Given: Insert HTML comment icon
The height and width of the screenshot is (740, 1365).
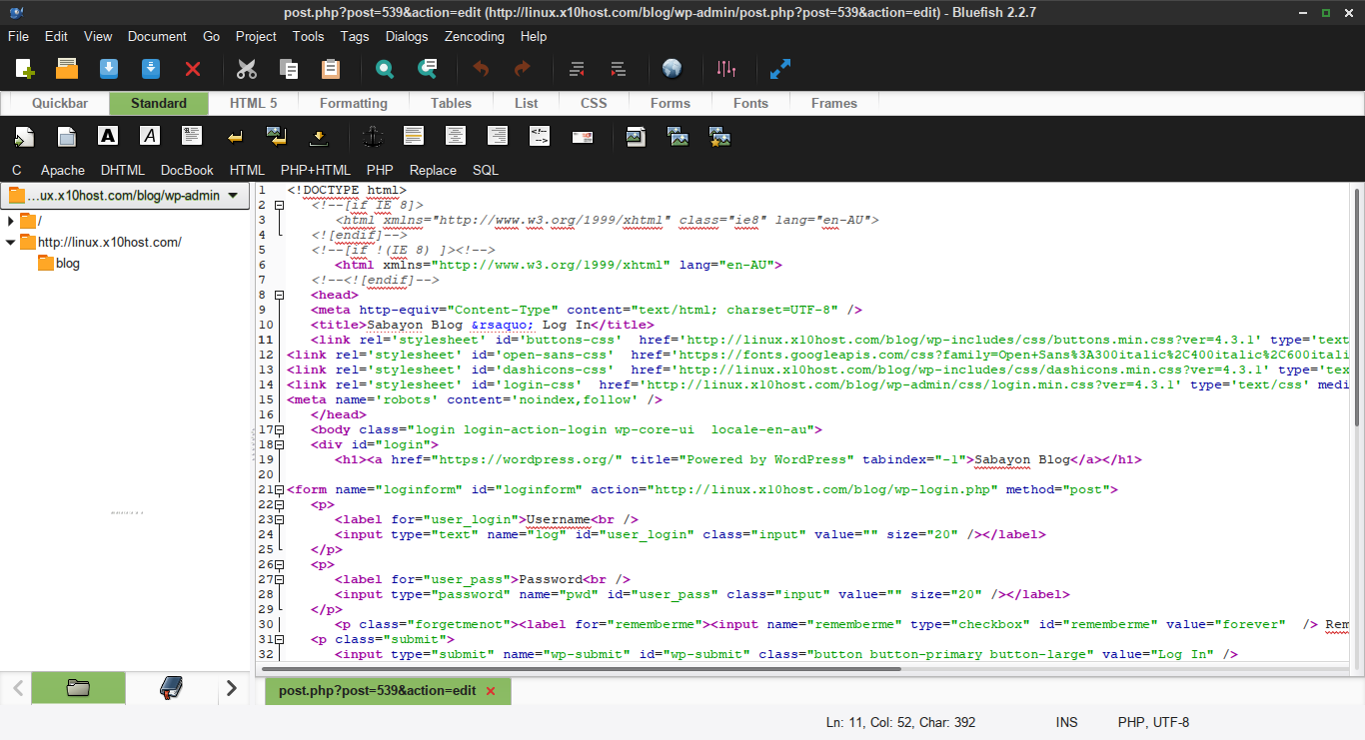Looking at the screenshot, I should (540, 136).
